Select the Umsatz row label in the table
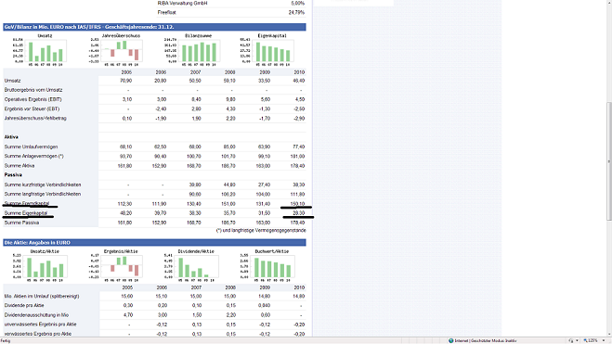The height and width of the screenshot is (344, 612). (12, 81)
